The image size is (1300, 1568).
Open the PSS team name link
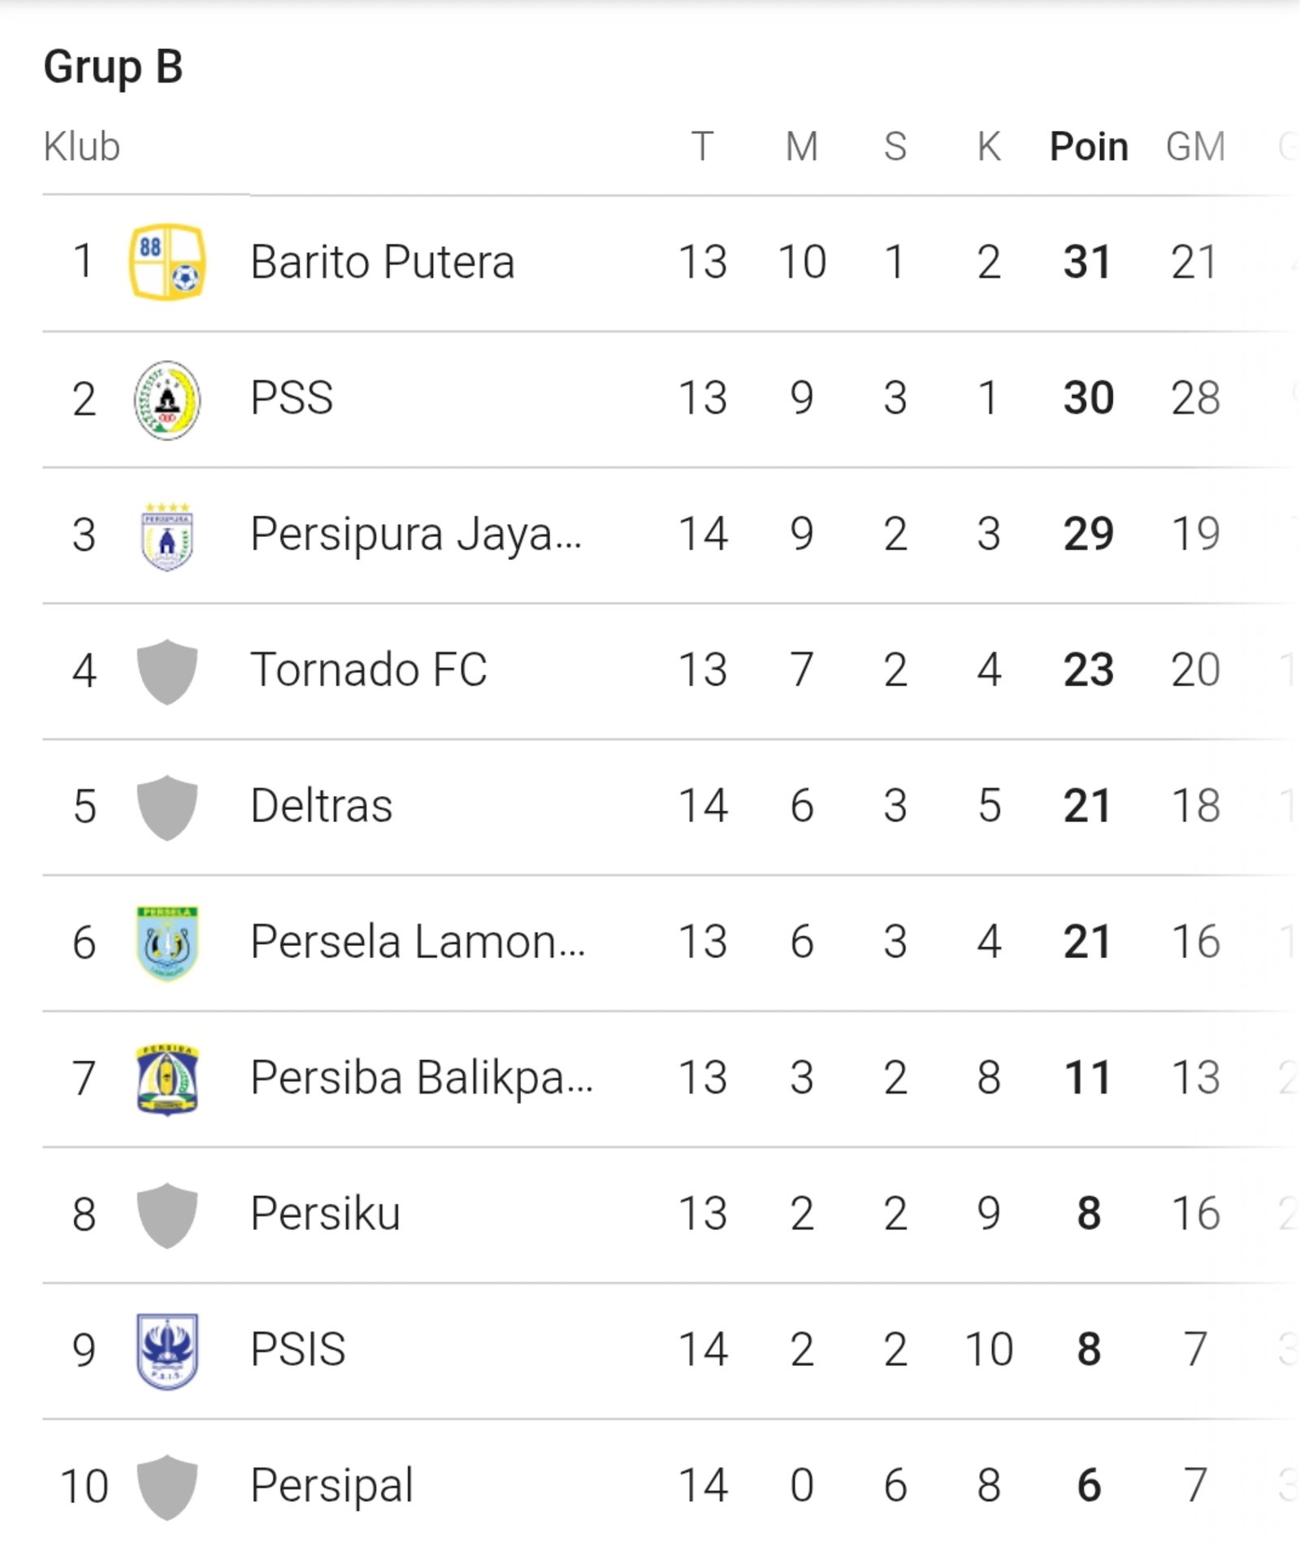292,398
